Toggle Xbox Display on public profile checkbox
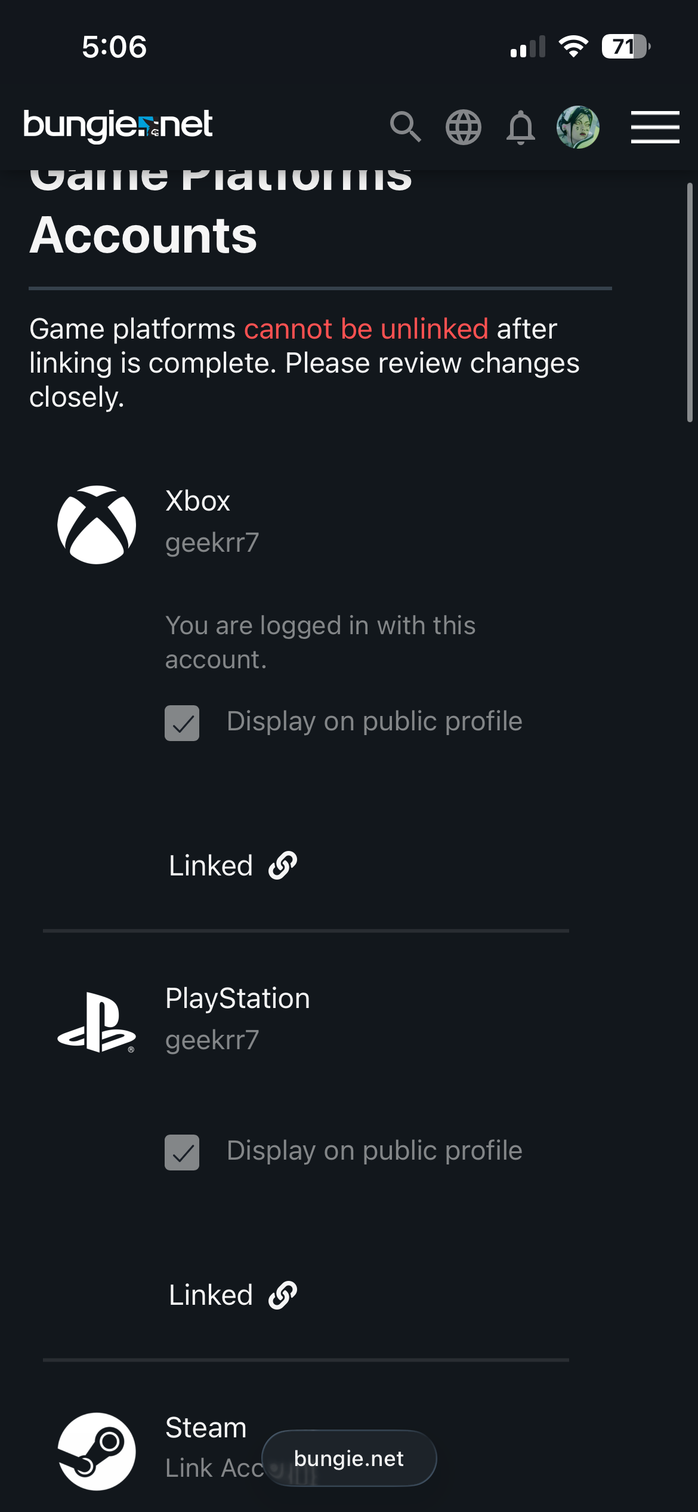The image size is (698, 1512). (x=182, y=723)
